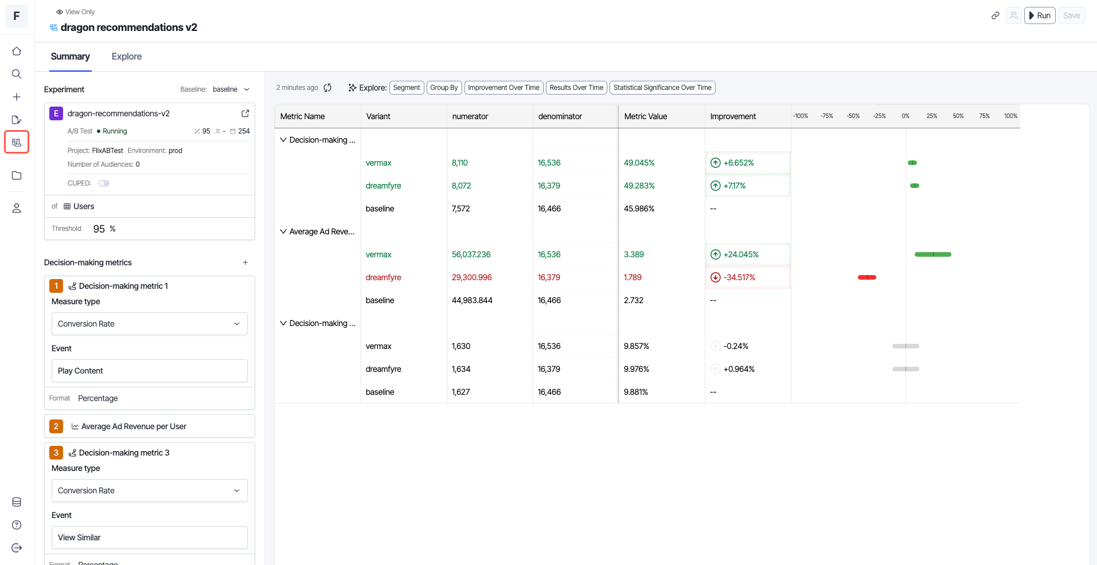Click the up-arrow icon beside +24.045%

[x=715, y=254]
